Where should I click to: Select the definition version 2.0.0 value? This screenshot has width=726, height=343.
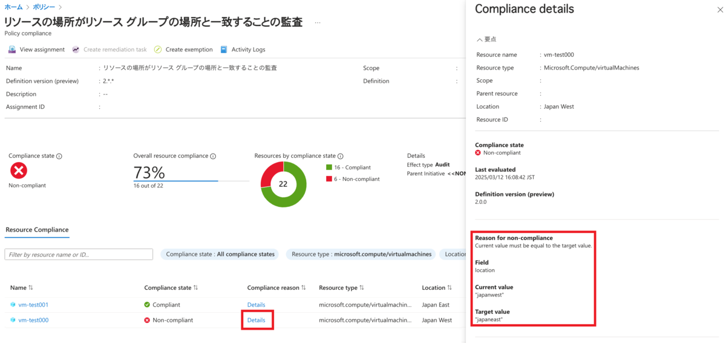pyautogui.click(x=482, y=202)
